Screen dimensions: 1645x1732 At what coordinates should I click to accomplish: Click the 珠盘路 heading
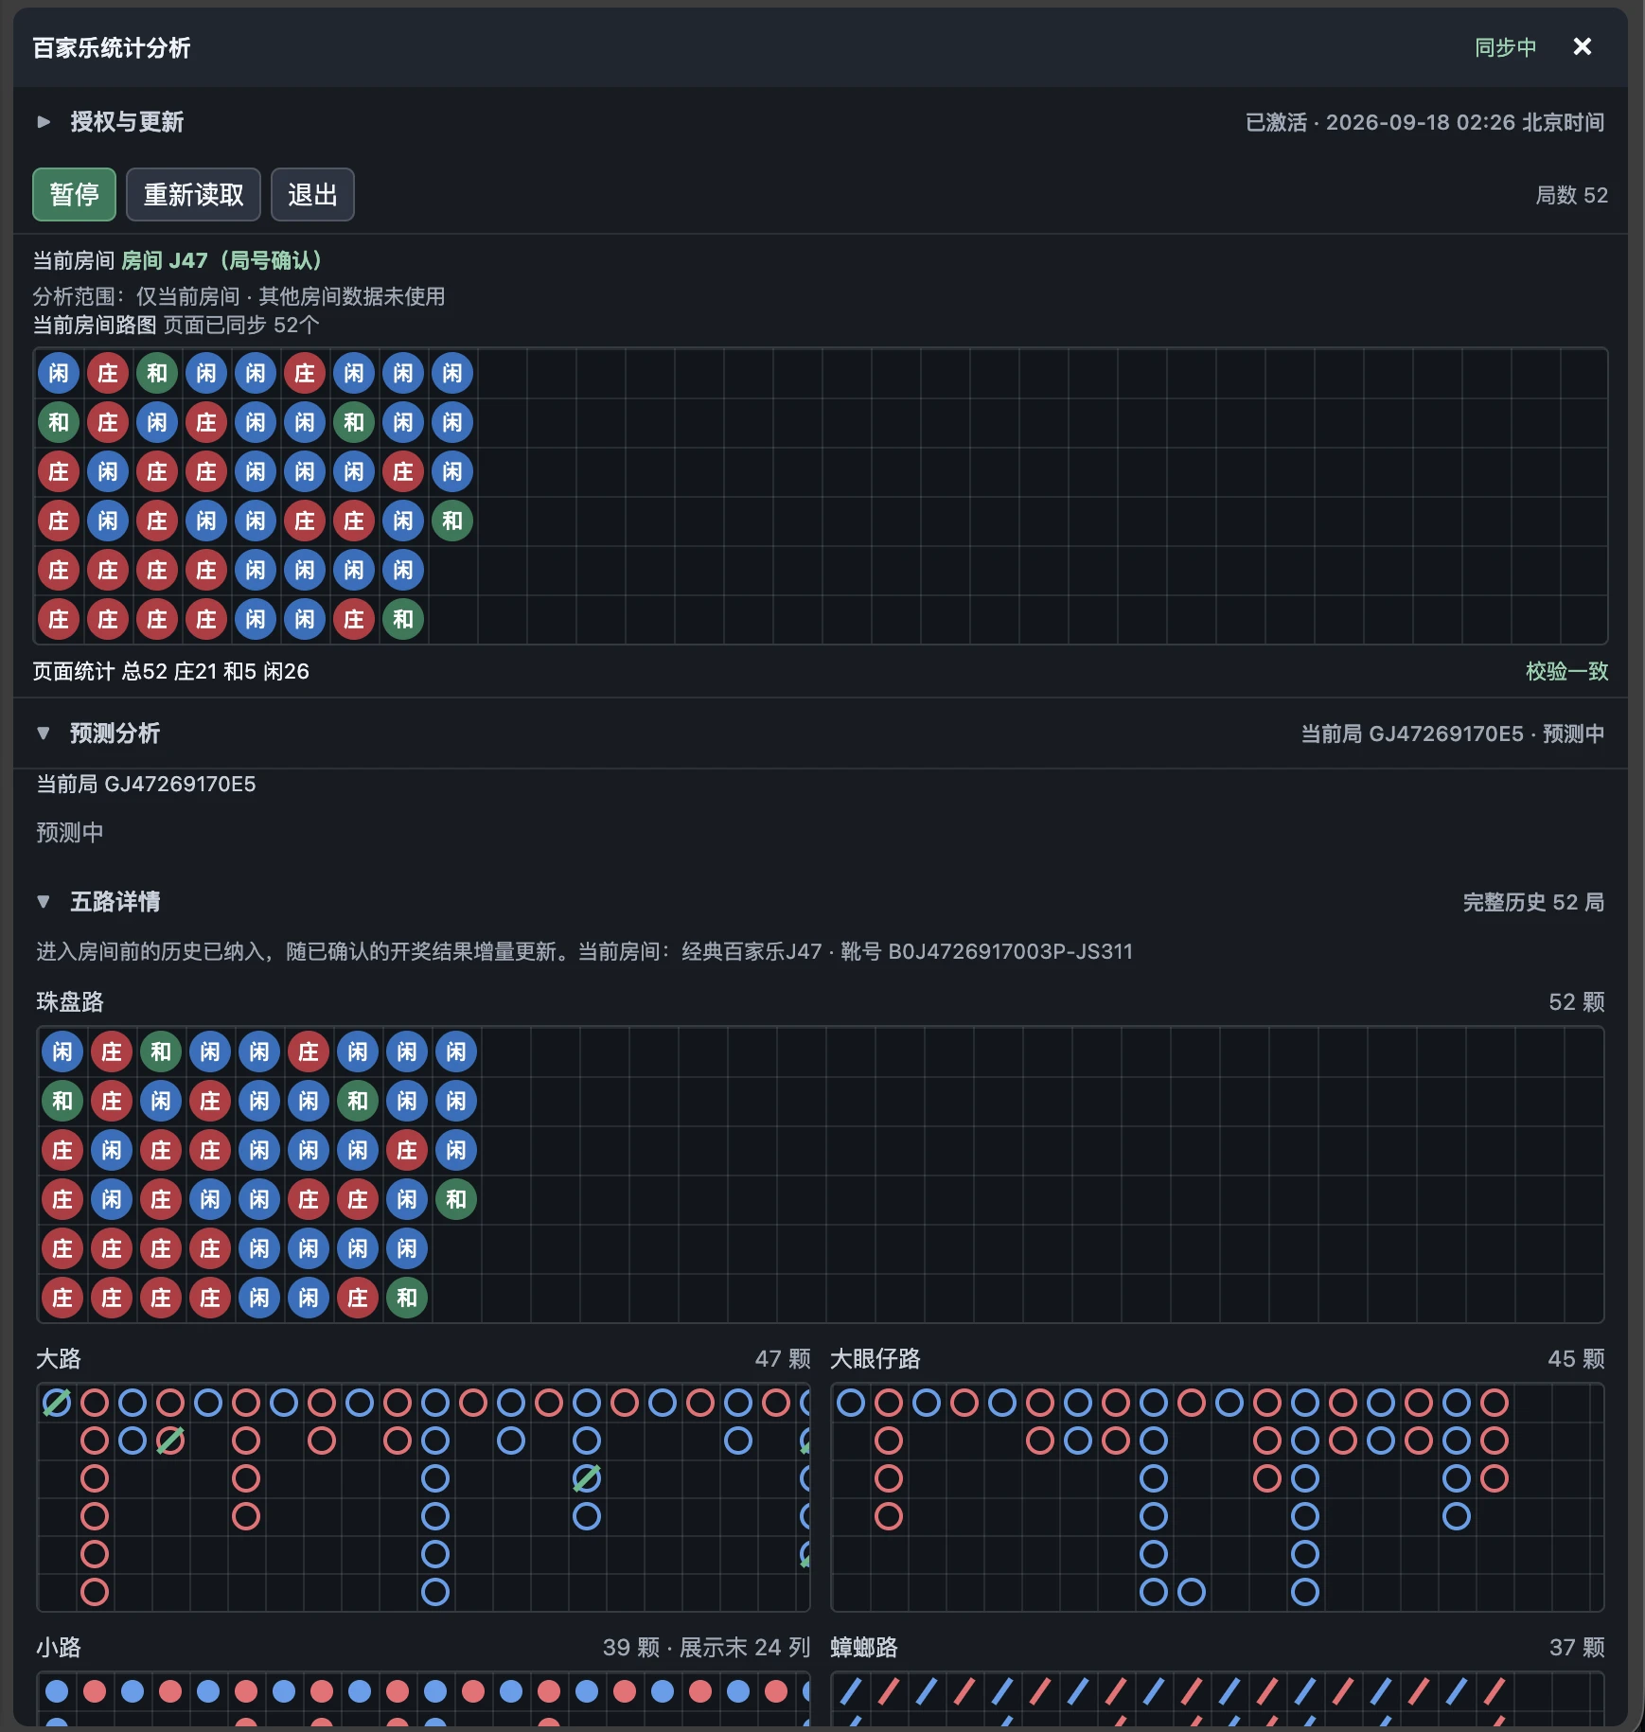70,1001
